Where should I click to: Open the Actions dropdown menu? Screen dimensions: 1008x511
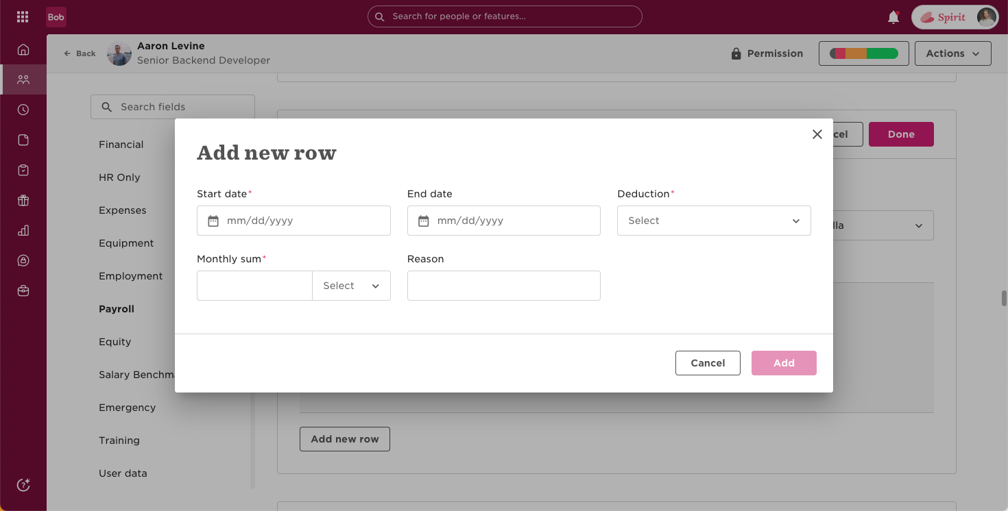click(953, 53)
